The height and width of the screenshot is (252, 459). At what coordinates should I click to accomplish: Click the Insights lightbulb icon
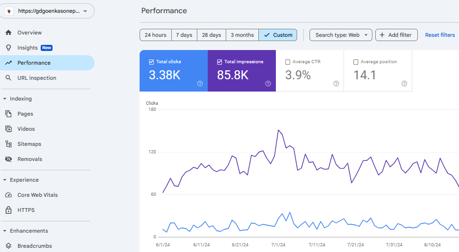(9, 48)
